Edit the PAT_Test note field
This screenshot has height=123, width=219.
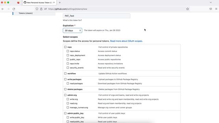point(96,16)
